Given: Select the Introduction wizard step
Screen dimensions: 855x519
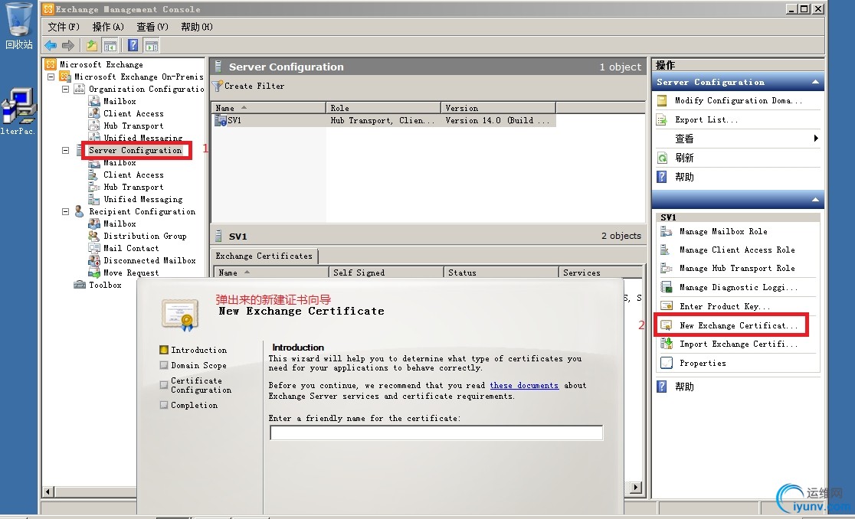Looking at the screenshot, I should coord(194,350).
